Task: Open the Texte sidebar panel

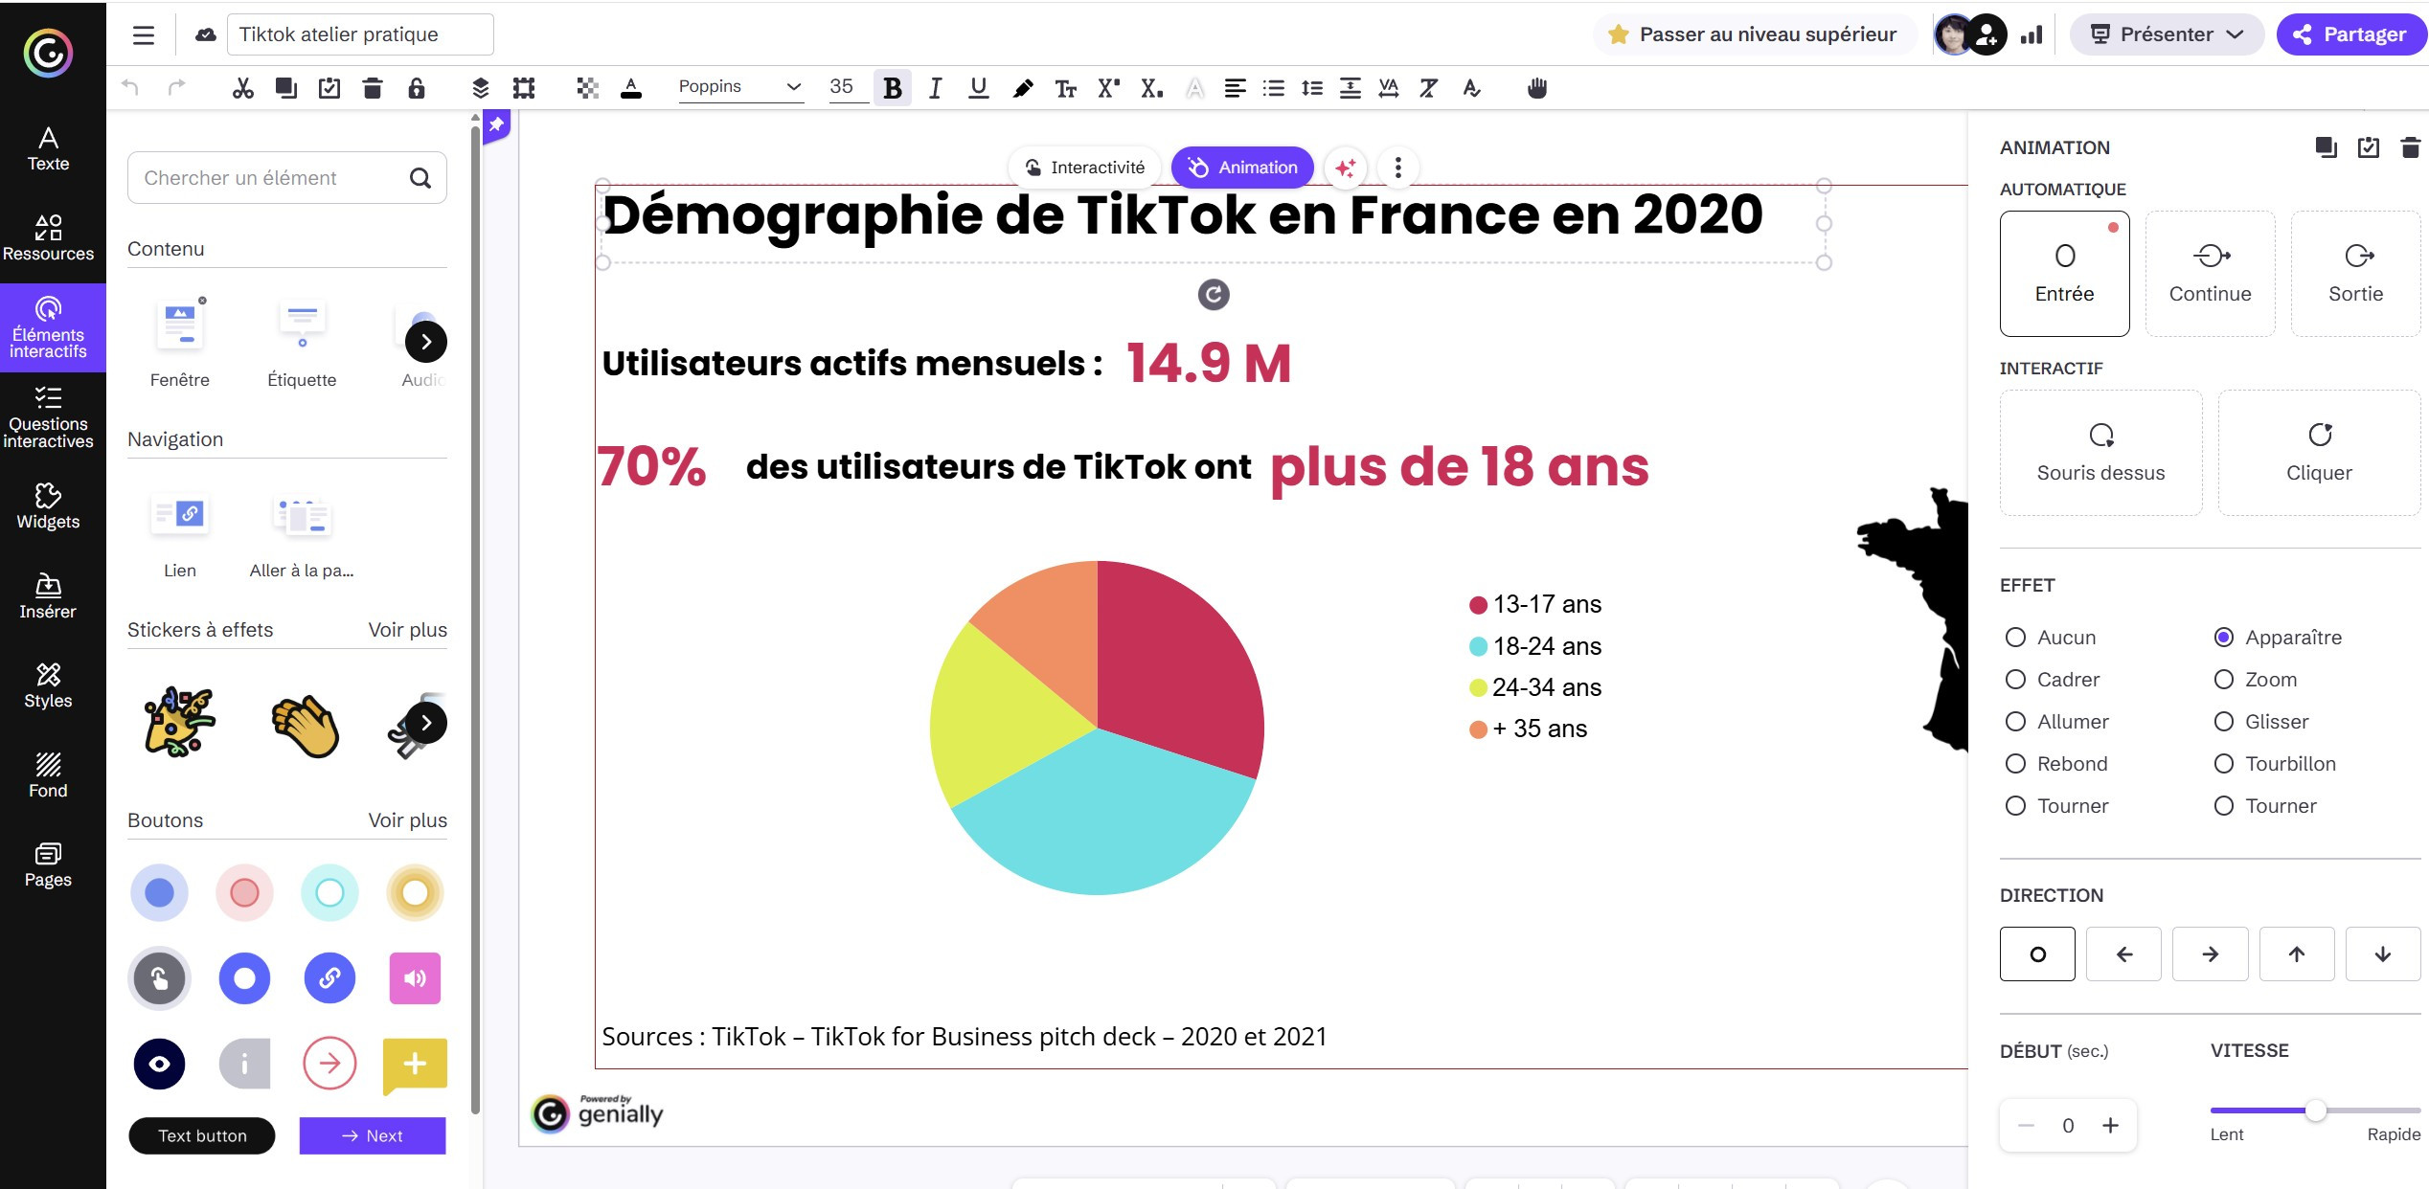Action: click(48, 148)
